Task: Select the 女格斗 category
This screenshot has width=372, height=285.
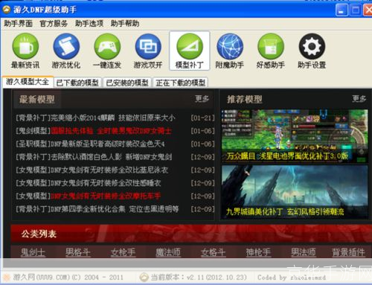Action: click(x=214, y=252)
